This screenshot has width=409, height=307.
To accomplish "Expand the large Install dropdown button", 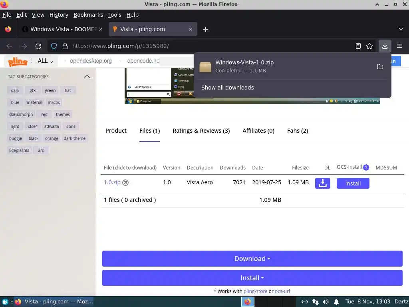I will pos(252,278).
